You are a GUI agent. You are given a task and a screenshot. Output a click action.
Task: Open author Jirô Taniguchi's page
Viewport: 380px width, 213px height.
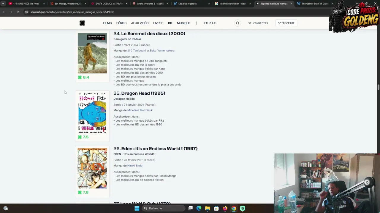(x=137, y=51)
